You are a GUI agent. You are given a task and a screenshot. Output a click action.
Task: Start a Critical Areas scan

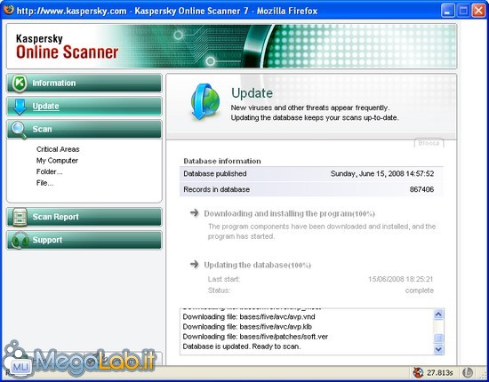(x=58, y=149)
